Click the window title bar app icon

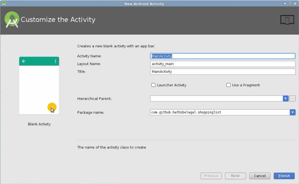pos(4,4)
